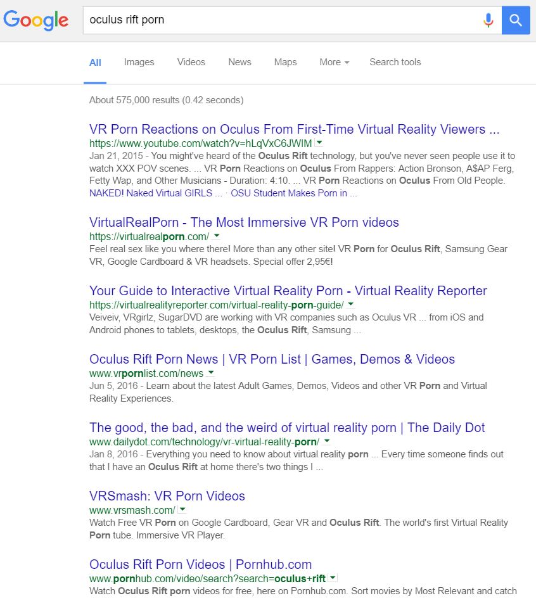Click the Google logo
Screen dimensions: 536x598
point(36,20)
